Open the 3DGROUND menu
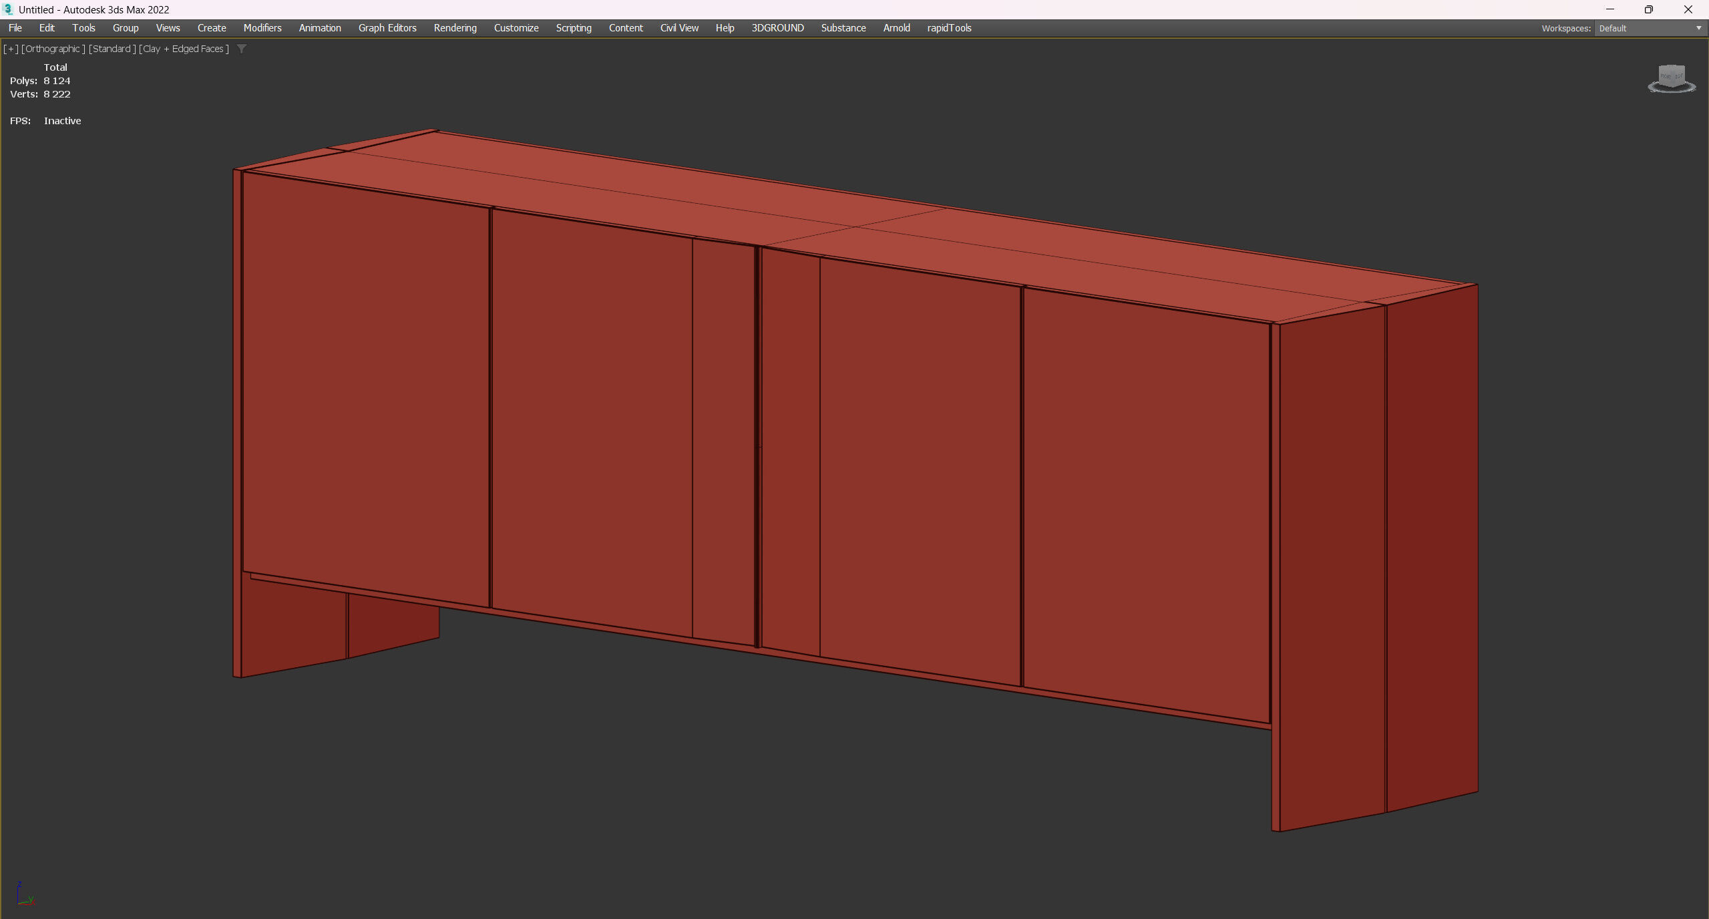 [777, 28]
